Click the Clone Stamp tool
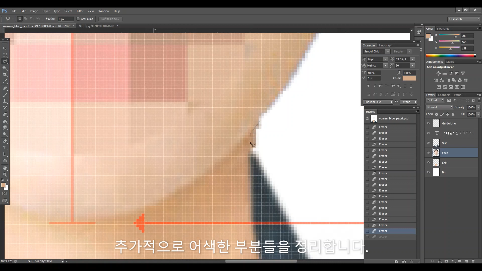The width and height of the screenshot is (482, 271). coord(5,101)
